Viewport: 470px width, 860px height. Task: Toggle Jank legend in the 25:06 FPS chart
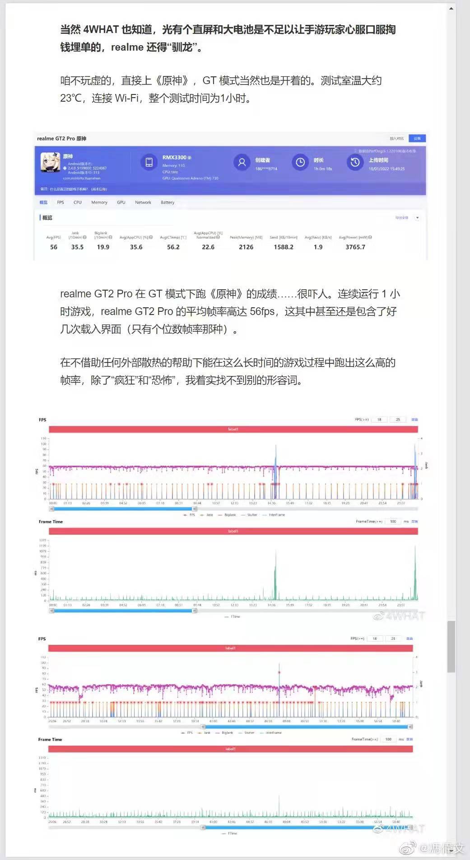[x=204, y=733]
